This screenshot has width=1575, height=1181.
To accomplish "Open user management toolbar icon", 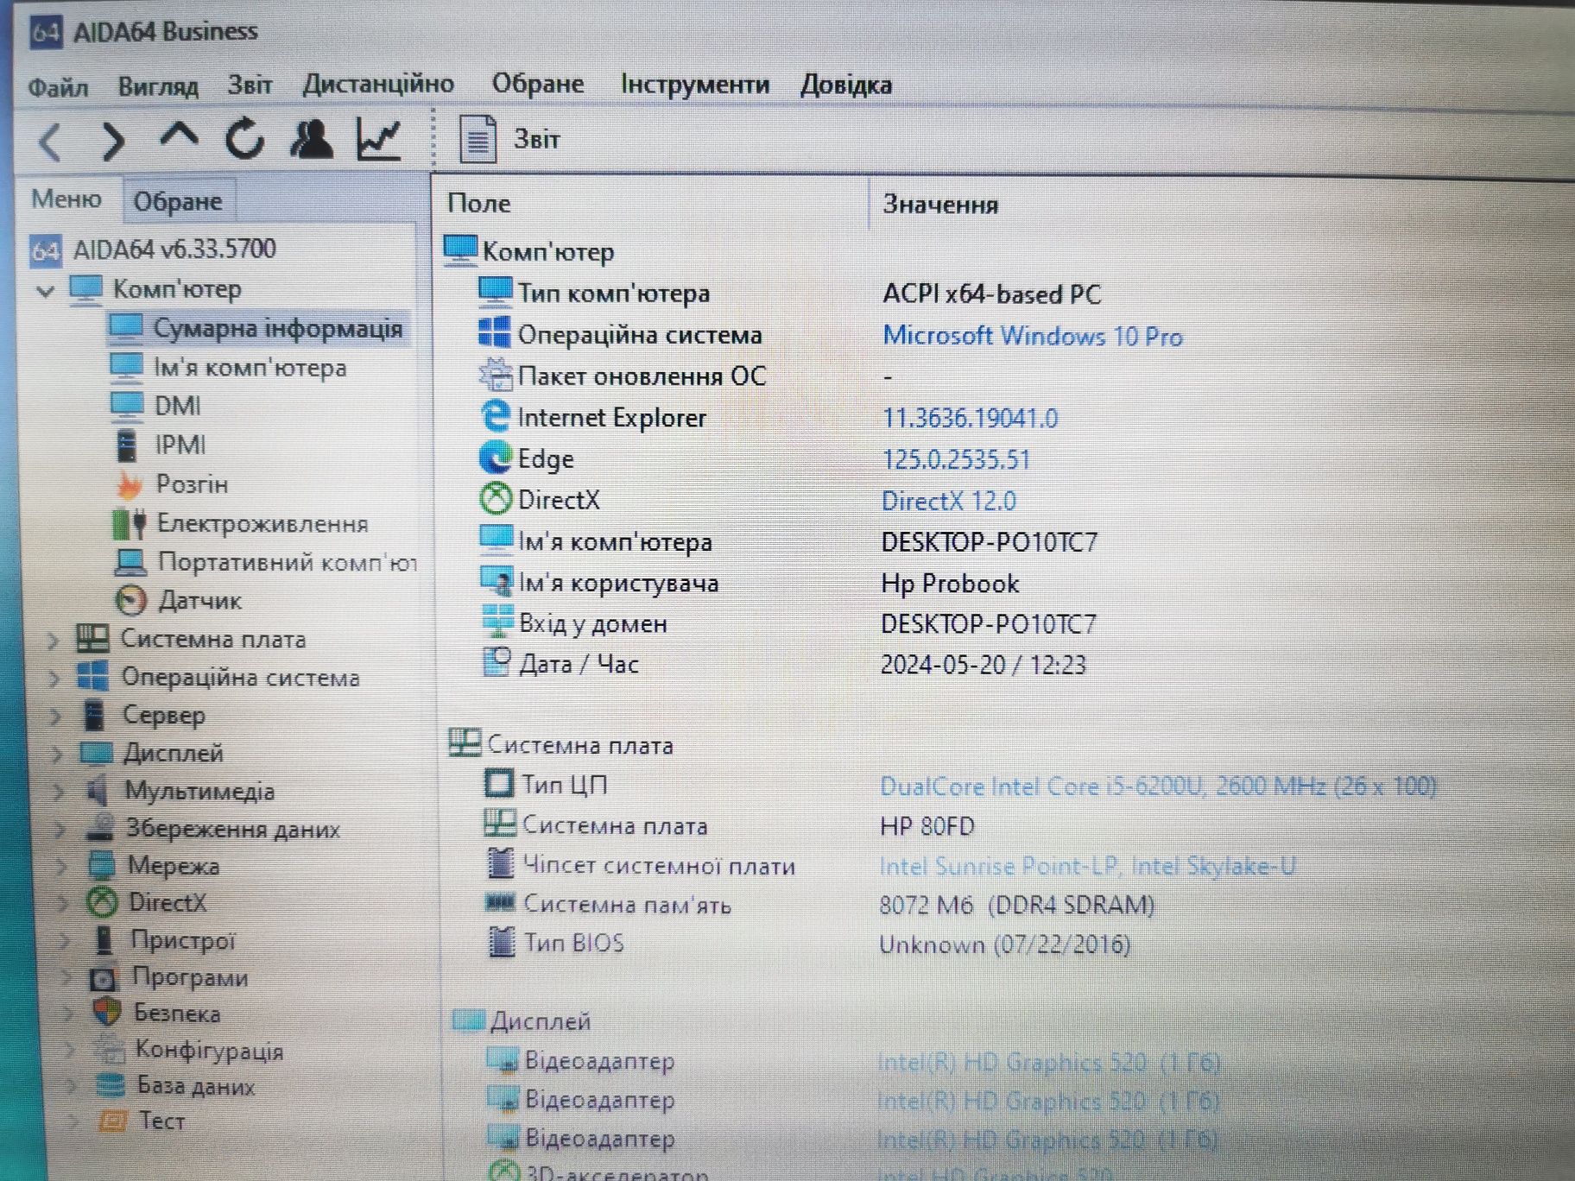I will click(x=312, y=138).
